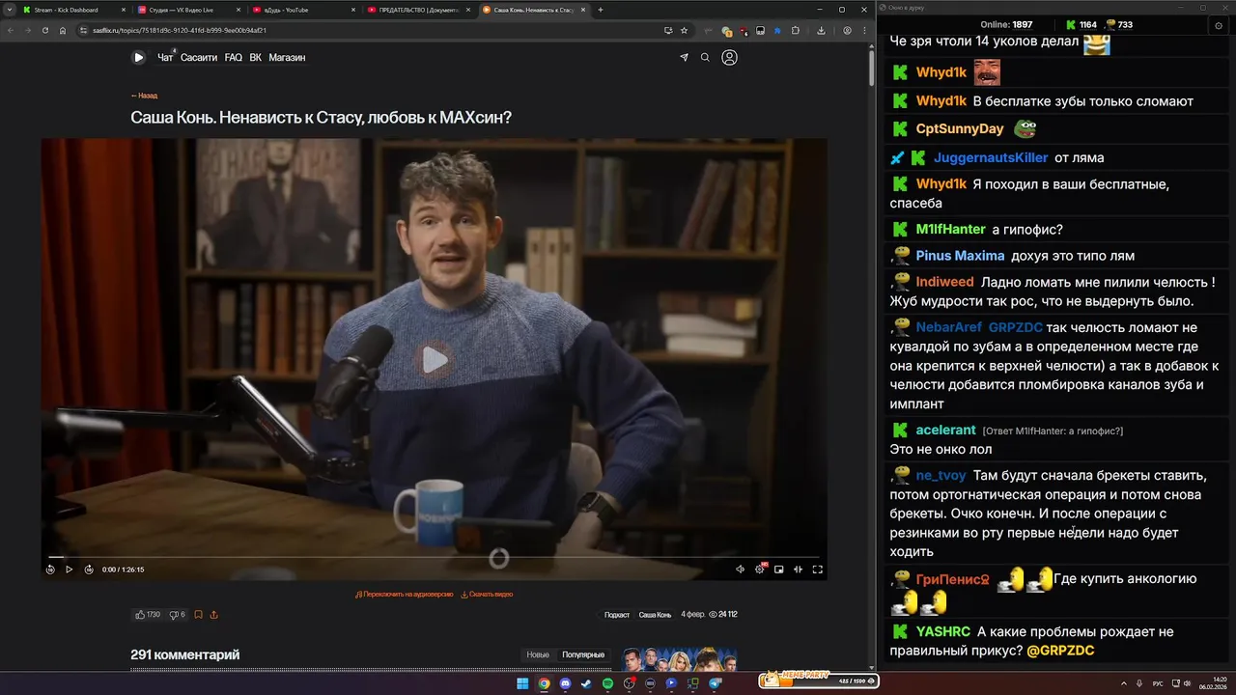The image size is (1236, 695).
Task: Sort comments by Популярные
Action: [x=583, y=654]
